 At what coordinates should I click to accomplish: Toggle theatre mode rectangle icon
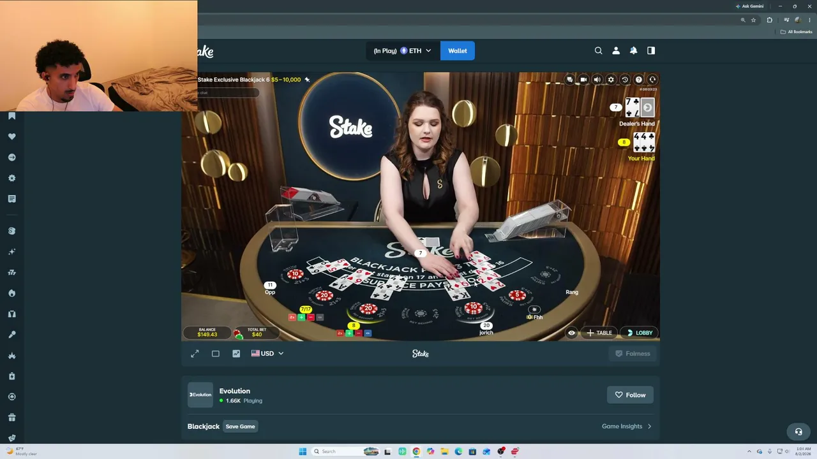216,354
